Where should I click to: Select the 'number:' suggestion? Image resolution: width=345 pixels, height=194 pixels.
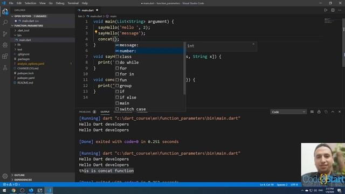tap(149, 51)
